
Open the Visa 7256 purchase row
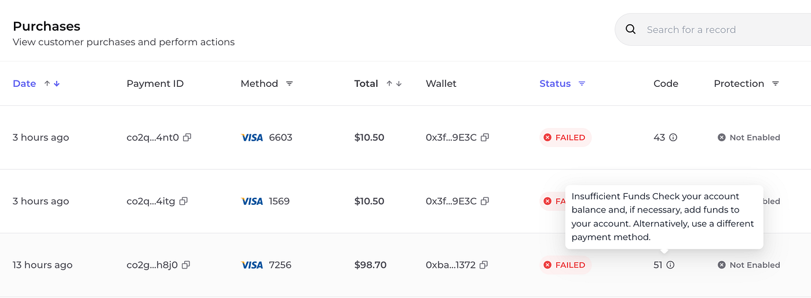coord(405,265)
